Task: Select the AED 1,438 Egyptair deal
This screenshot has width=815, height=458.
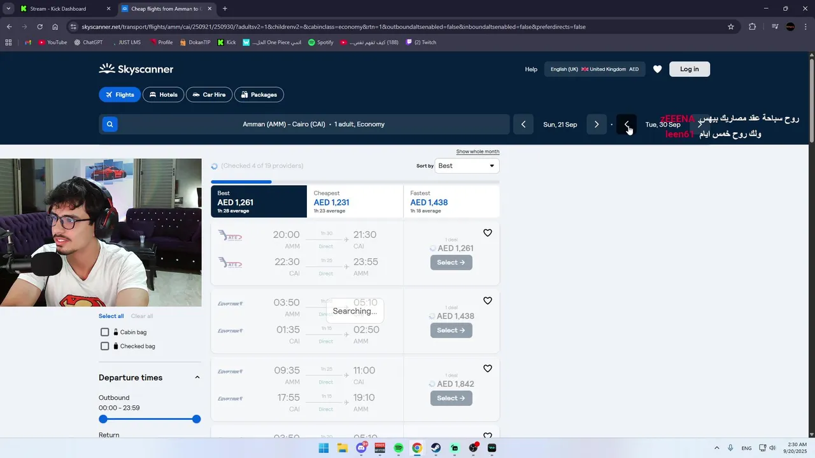Action: tap(451, 330)
